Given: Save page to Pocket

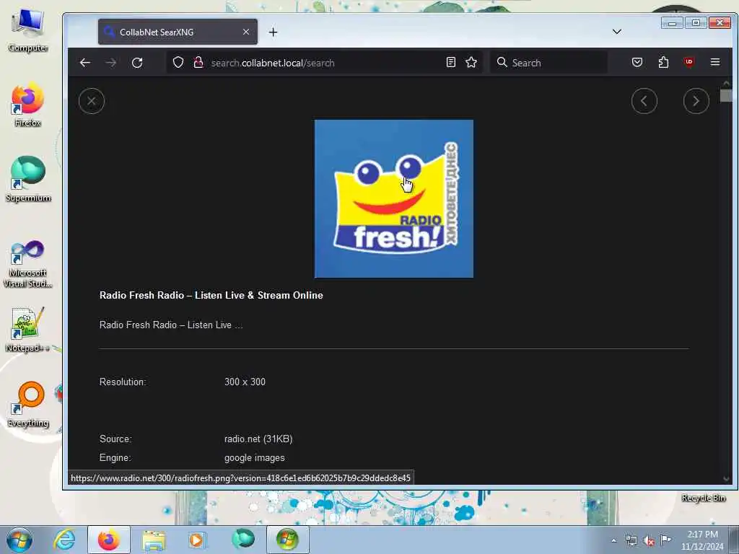Looking at the screenshot, I should pos(637,62).
